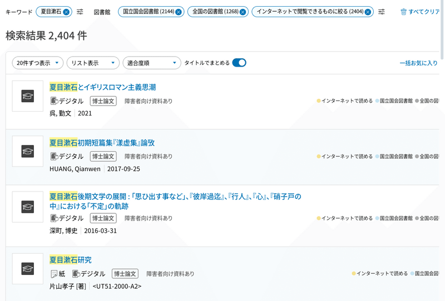
Task: Open 夏目漱石研究 result title
Action: (x=71, y=260)
